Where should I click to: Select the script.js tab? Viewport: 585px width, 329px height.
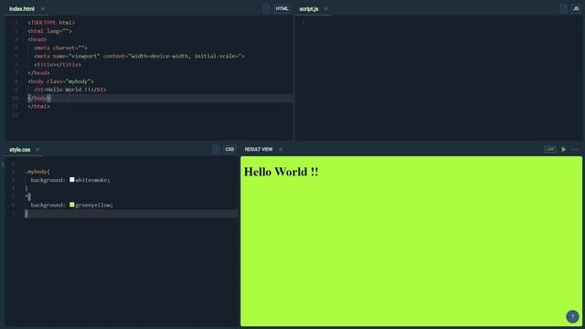pyautogui.click(x=309, y=8)
